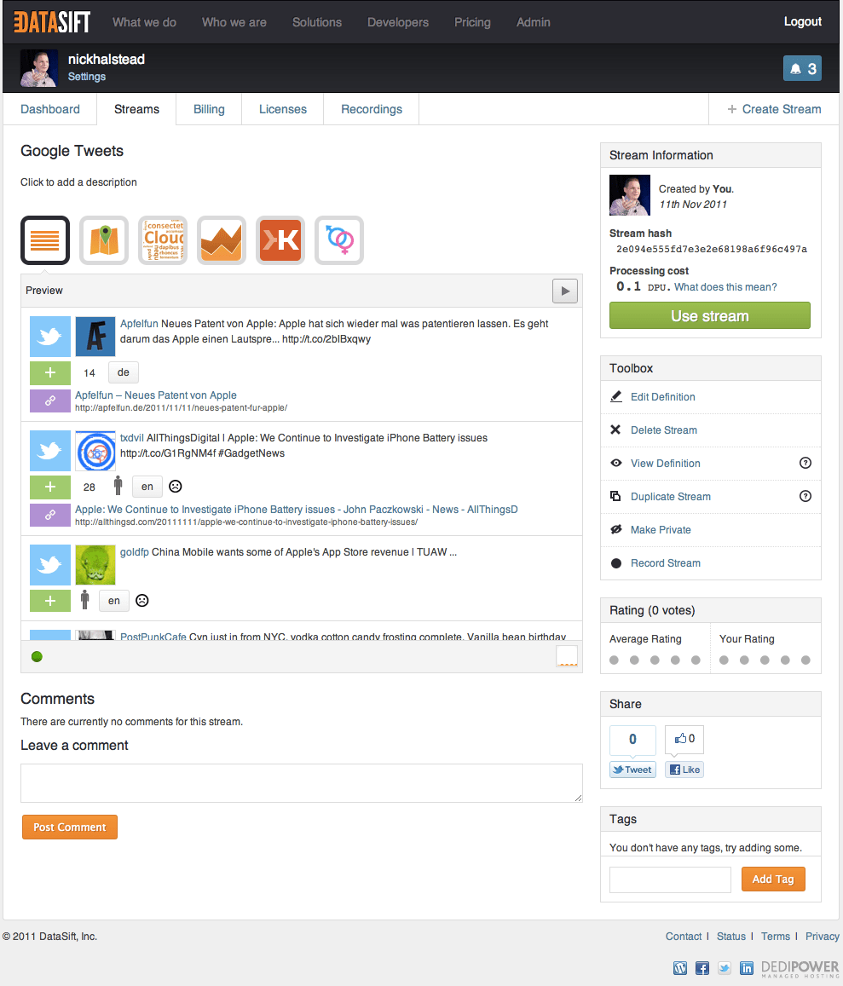
Task: Click the play button in Preview bar
Action: [x=565, y=291]
